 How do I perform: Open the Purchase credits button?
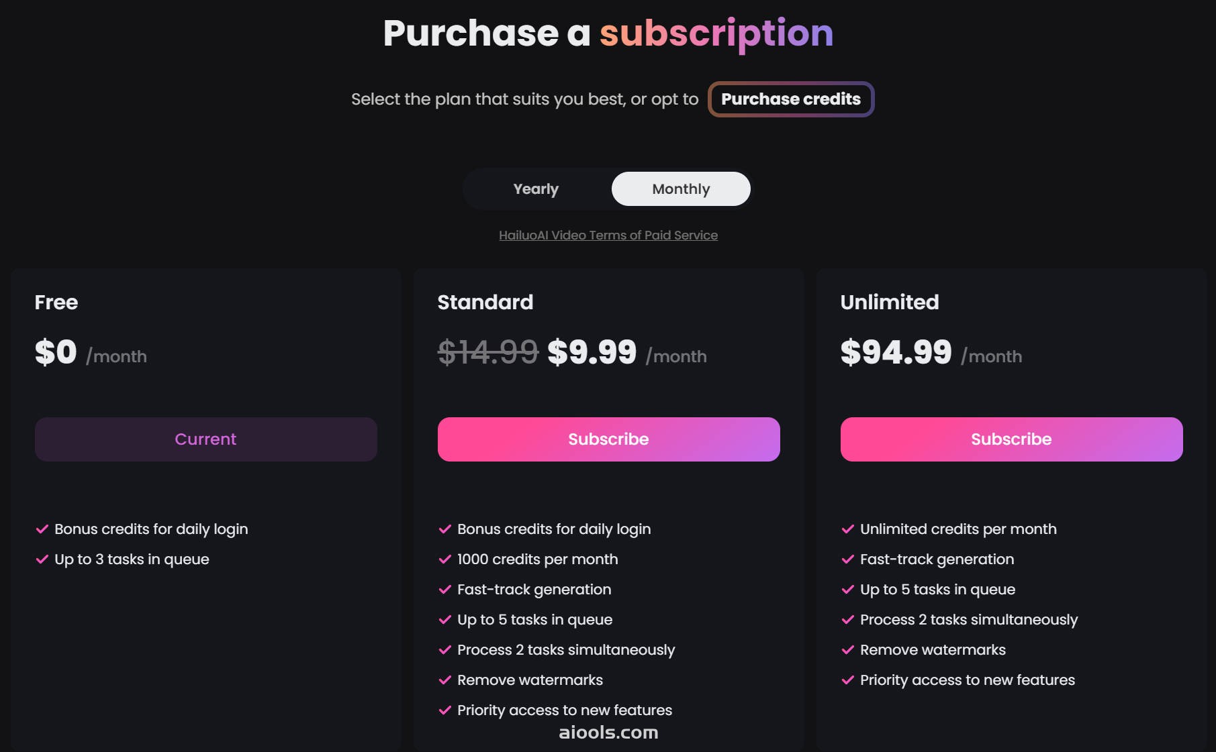[791, 99]
